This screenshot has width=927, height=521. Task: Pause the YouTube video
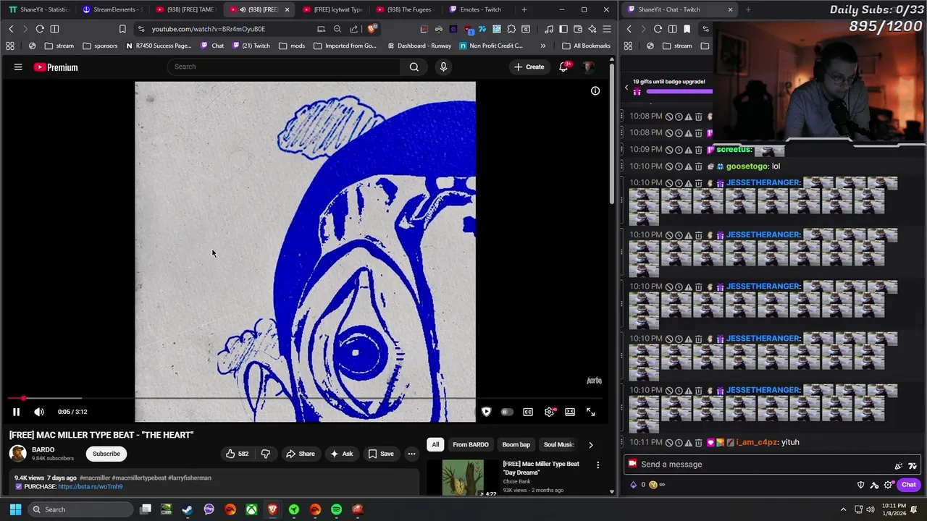(16, 412)
